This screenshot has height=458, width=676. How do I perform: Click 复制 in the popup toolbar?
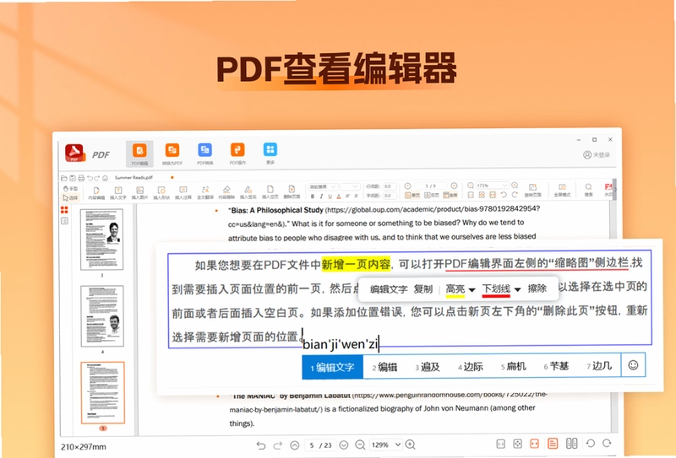tap(423, 289)
